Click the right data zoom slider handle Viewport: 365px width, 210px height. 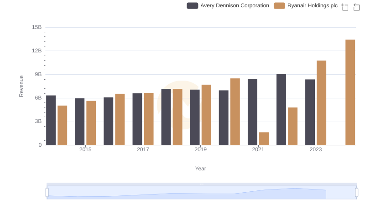pyautogui.click(x=357, y=193)
